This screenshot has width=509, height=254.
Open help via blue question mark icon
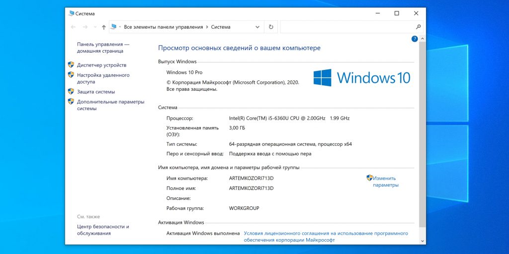415,39
